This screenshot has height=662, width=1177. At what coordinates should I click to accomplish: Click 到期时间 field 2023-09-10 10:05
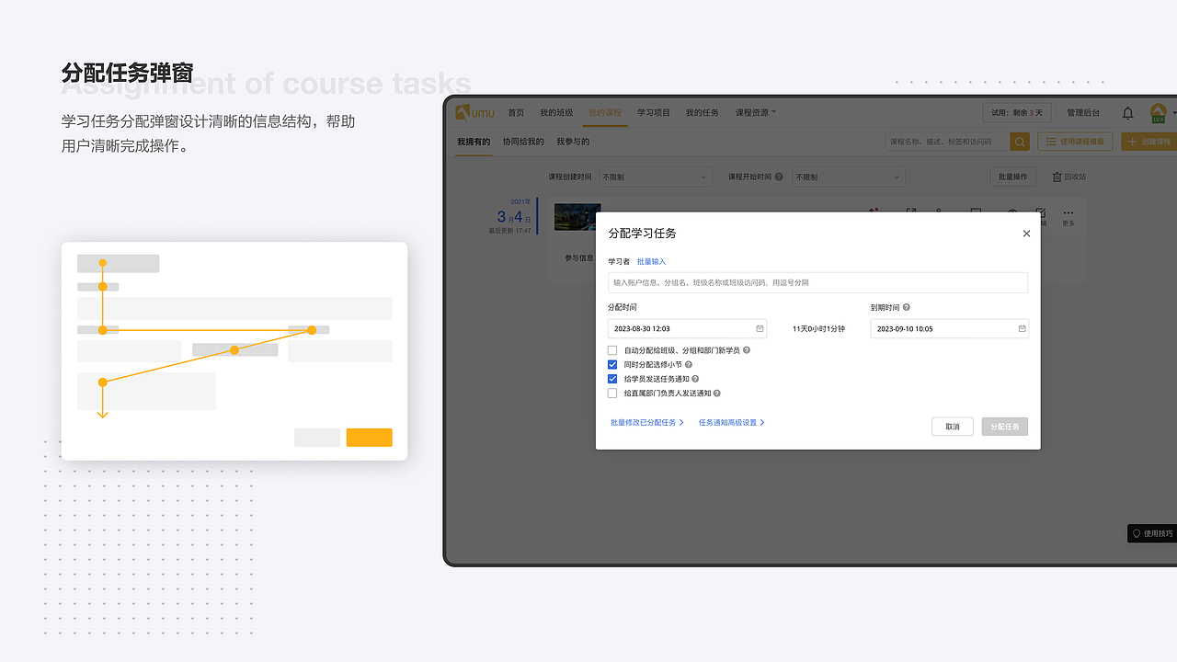tap(950, 328)
